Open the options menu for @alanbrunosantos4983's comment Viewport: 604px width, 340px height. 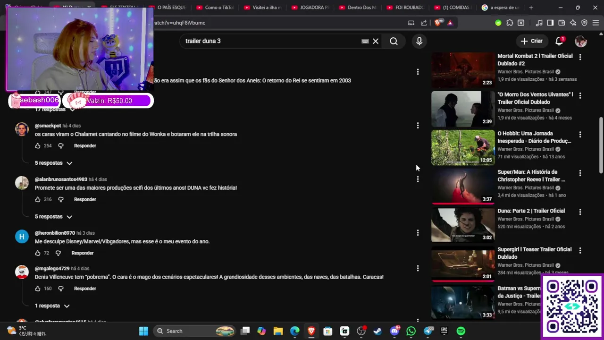[x=418, y=179]
